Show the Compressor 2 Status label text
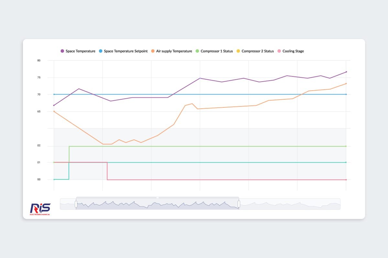The image size is (388, 258). tap(258, 51)
